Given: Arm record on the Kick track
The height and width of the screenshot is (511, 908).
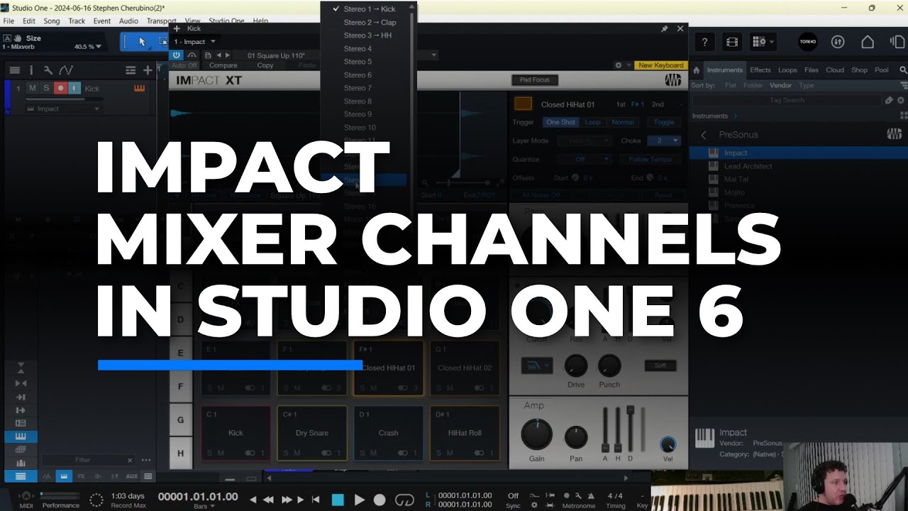Looking at the screenshot, I should click(x=60, y=88).
